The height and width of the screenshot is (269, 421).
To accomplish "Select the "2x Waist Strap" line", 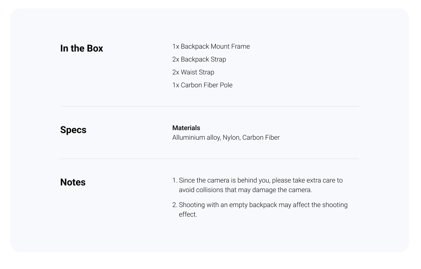I will click(x=193, y=72).
